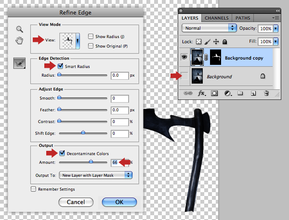This screenshot has height=220, width=289.
Task: Uncheck Decontaminate Colors checkbox
Action: [62, 153]
